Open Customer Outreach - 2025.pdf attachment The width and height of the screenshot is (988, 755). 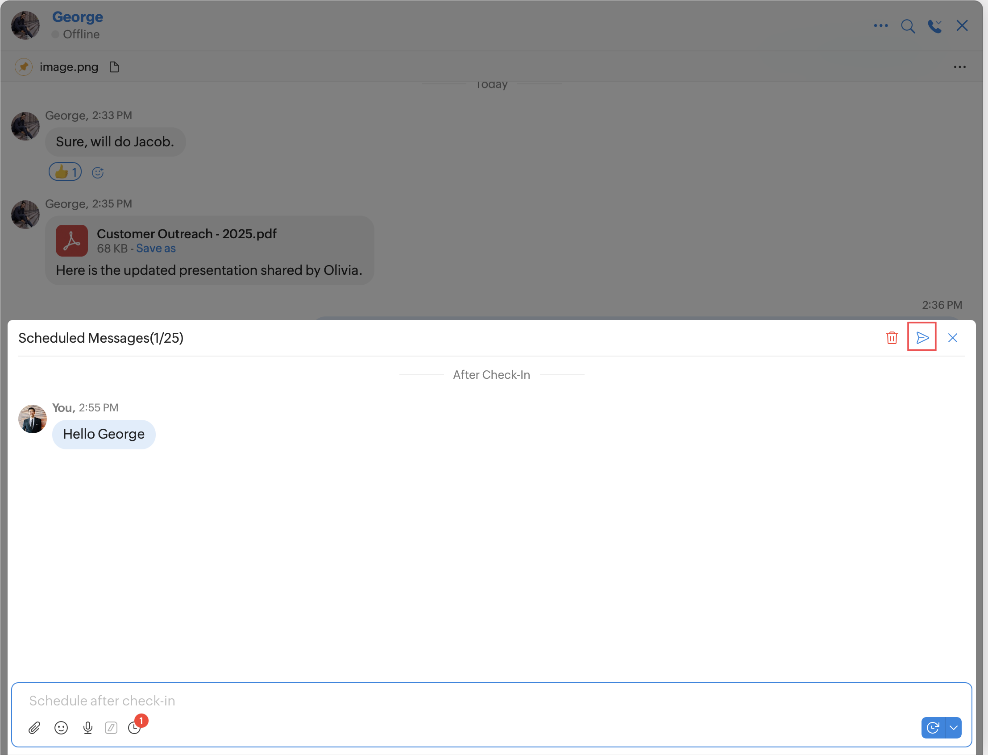[x=187, y=234]
